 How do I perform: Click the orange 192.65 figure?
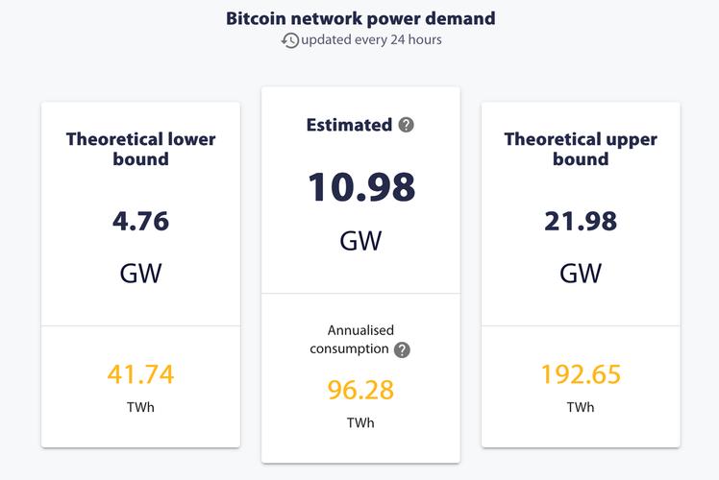tap(581, 373)
